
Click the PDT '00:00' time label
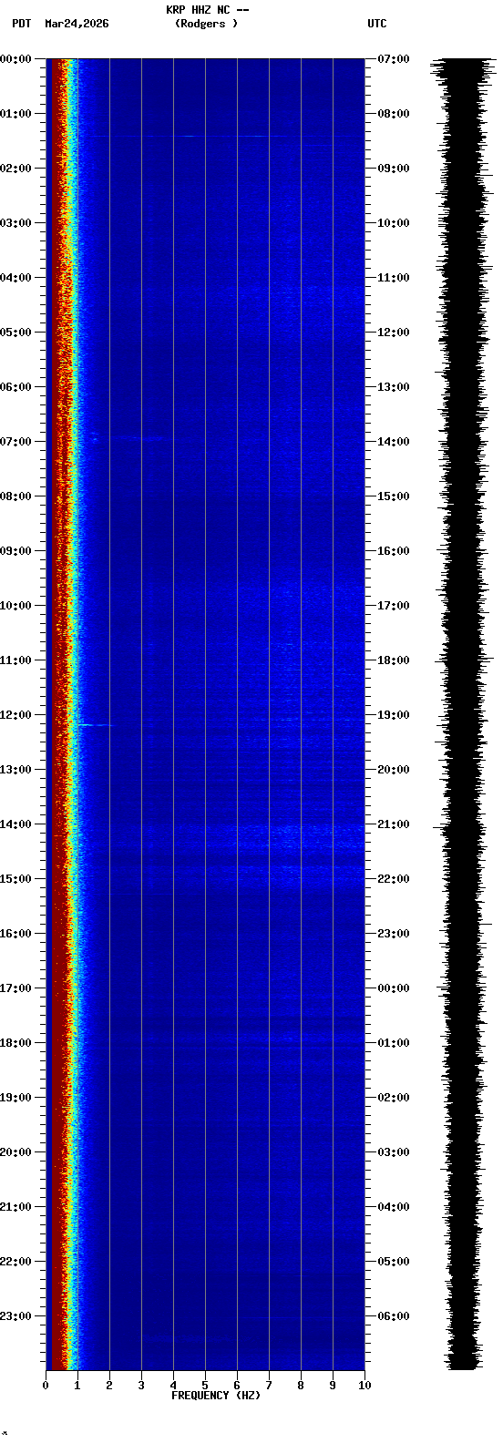(x=16, y=59)
